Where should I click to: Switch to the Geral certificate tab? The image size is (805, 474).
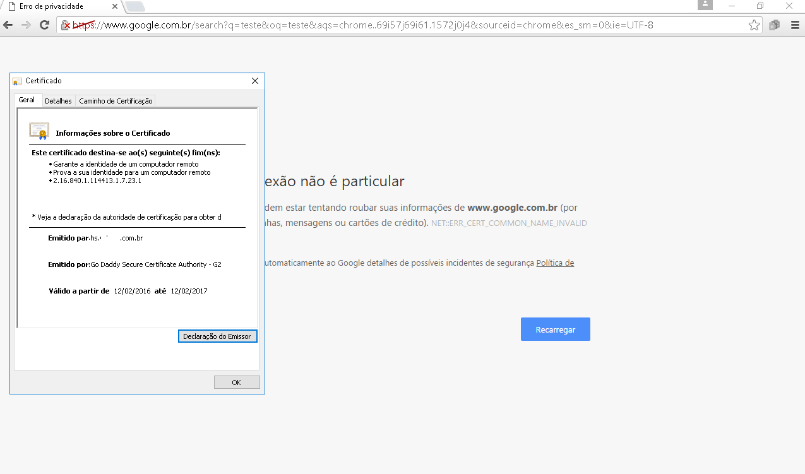[27, 100]
